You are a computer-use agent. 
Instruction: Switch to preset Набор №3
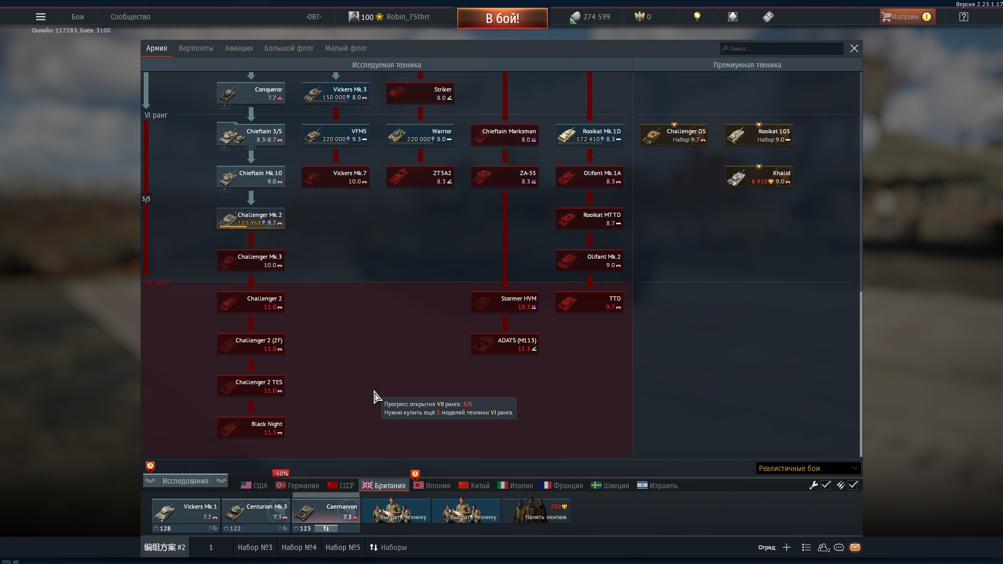[x=255, y=547]
